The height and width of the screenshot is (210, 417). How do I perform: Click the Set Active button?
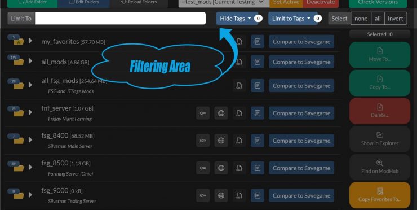[x=286, y=3]
